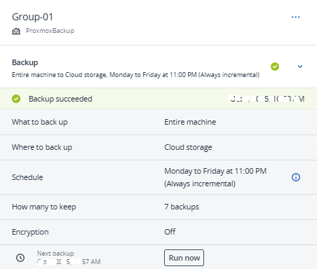Image resolution: width=317 pixels, height=269 pixels.
Task: Click the green status checkmark beside Backup
Action: pos(275,67)
